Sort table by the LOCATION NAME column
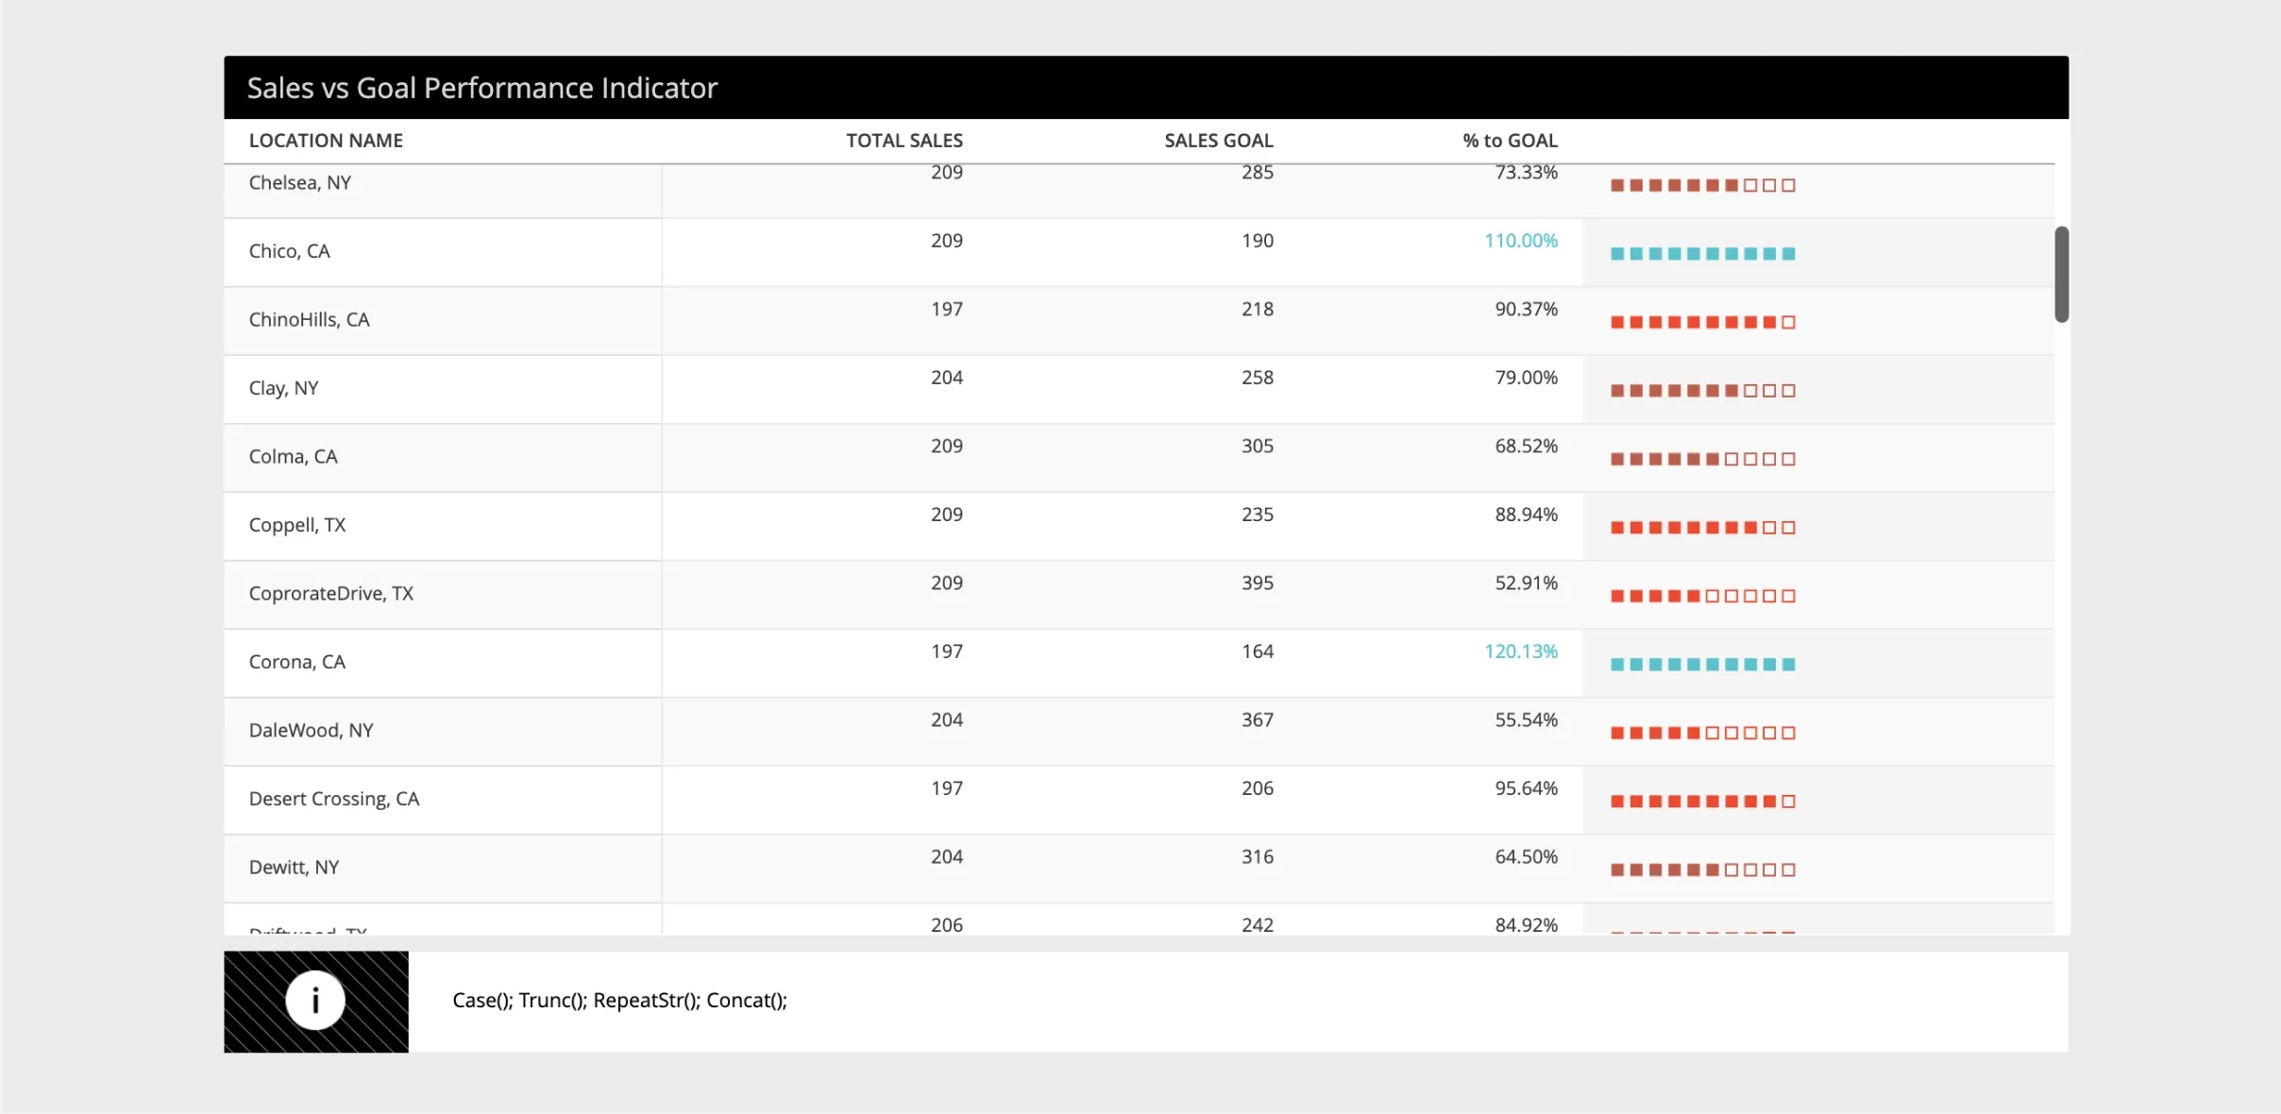 point(326,140)
